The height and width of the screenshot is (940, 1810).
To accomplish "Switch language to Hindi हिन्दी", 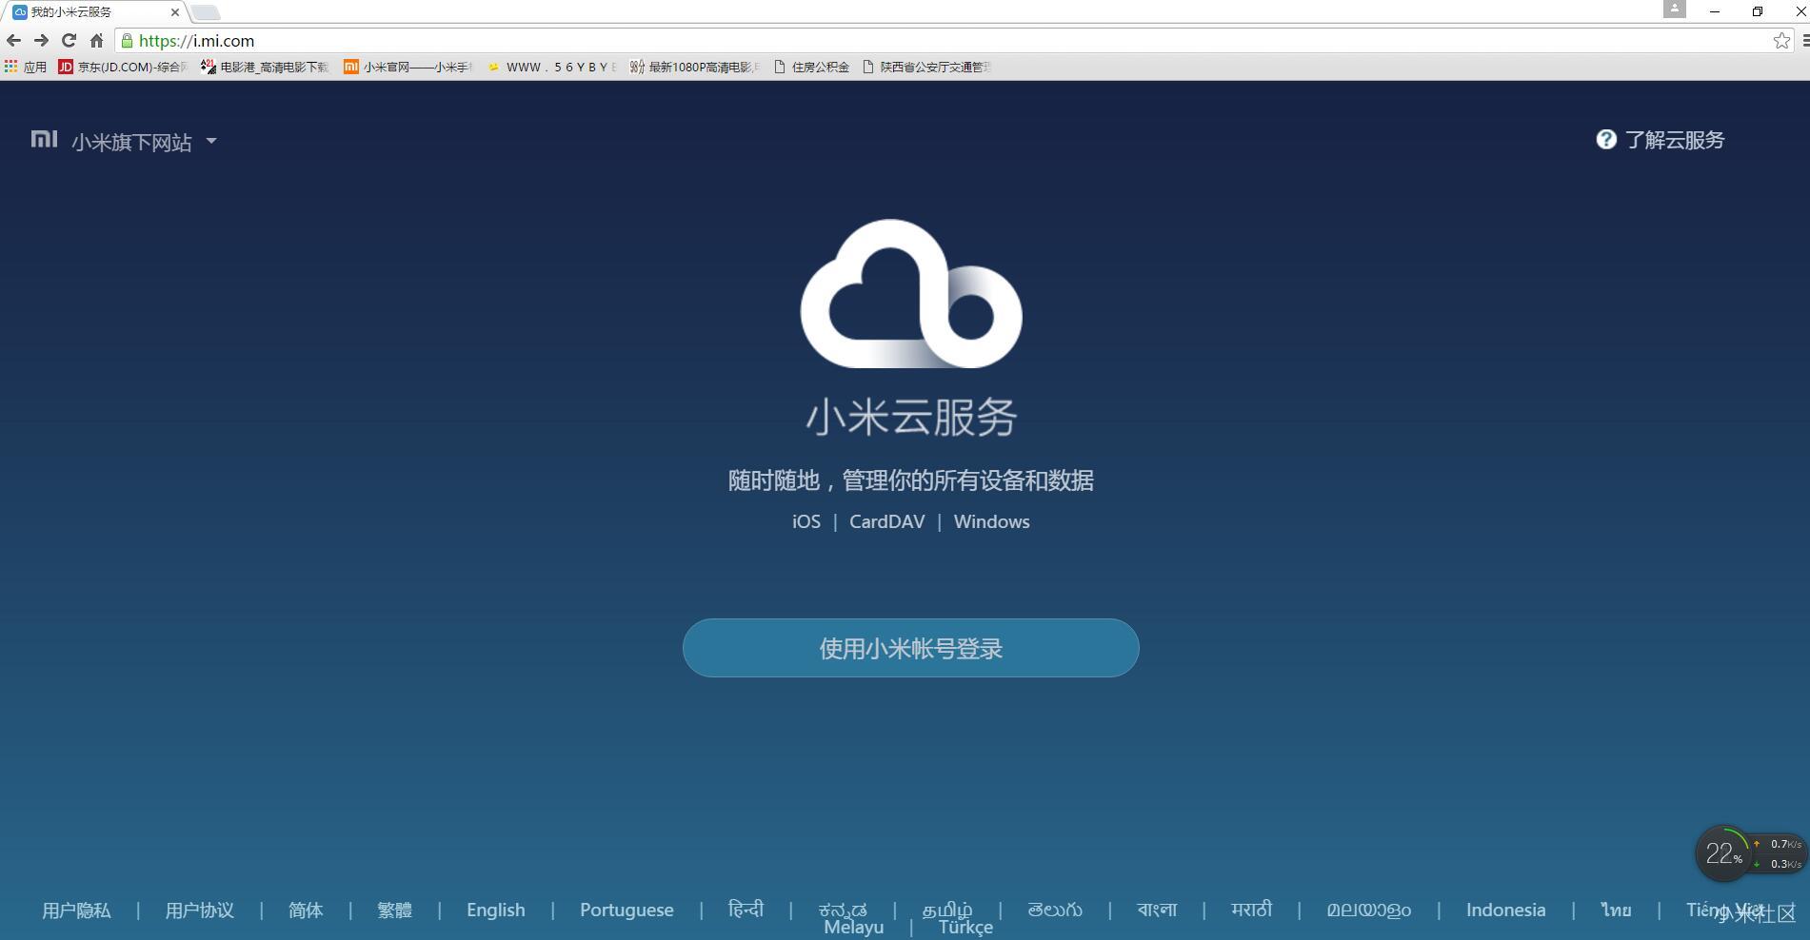I will click(746, 910).
